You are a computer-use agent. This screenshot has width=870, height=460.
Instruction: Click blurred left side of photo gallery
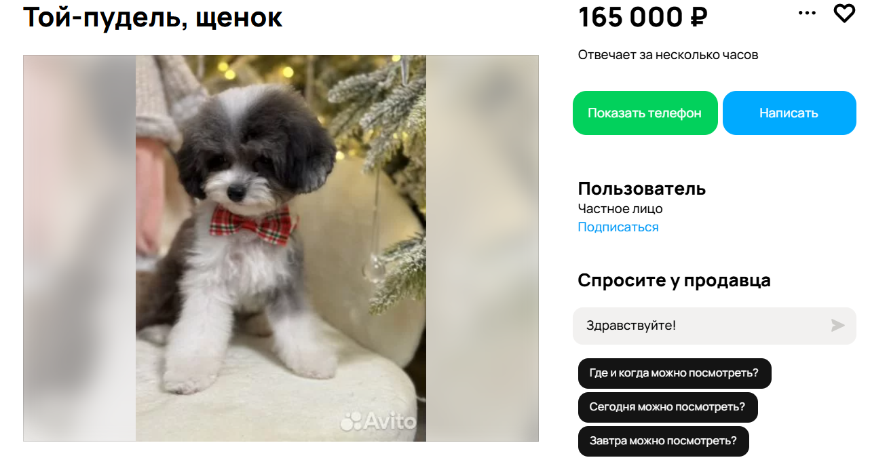point(79,248)
